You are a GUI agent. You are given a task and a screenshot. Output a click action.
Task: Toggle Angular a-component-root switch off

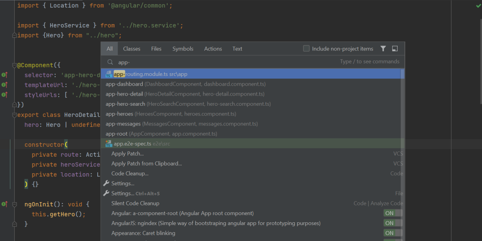tap(393, 213)
